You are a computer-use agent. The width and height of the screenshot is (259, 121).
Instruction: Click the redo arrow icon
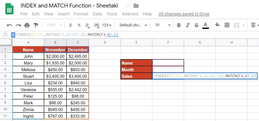[18, 25]
